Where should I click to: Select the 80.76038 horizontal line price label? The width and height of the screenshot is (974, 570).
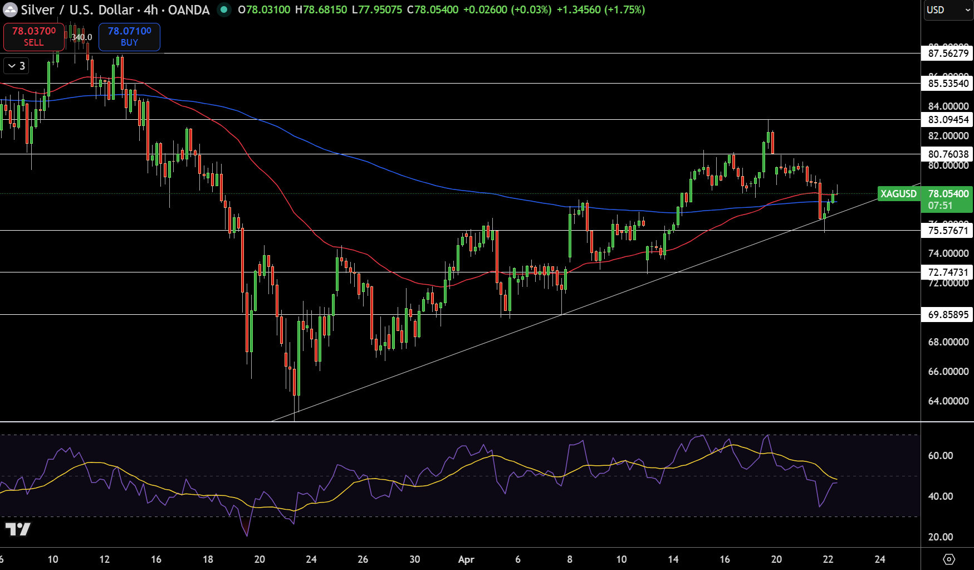click(948, 154)
